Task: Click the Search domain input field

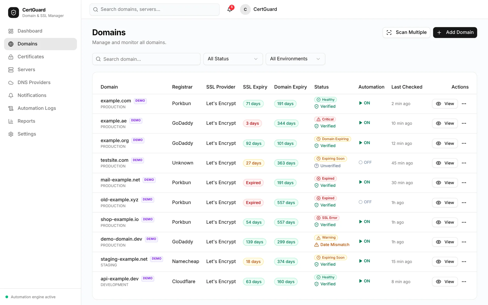Action: 146,59
